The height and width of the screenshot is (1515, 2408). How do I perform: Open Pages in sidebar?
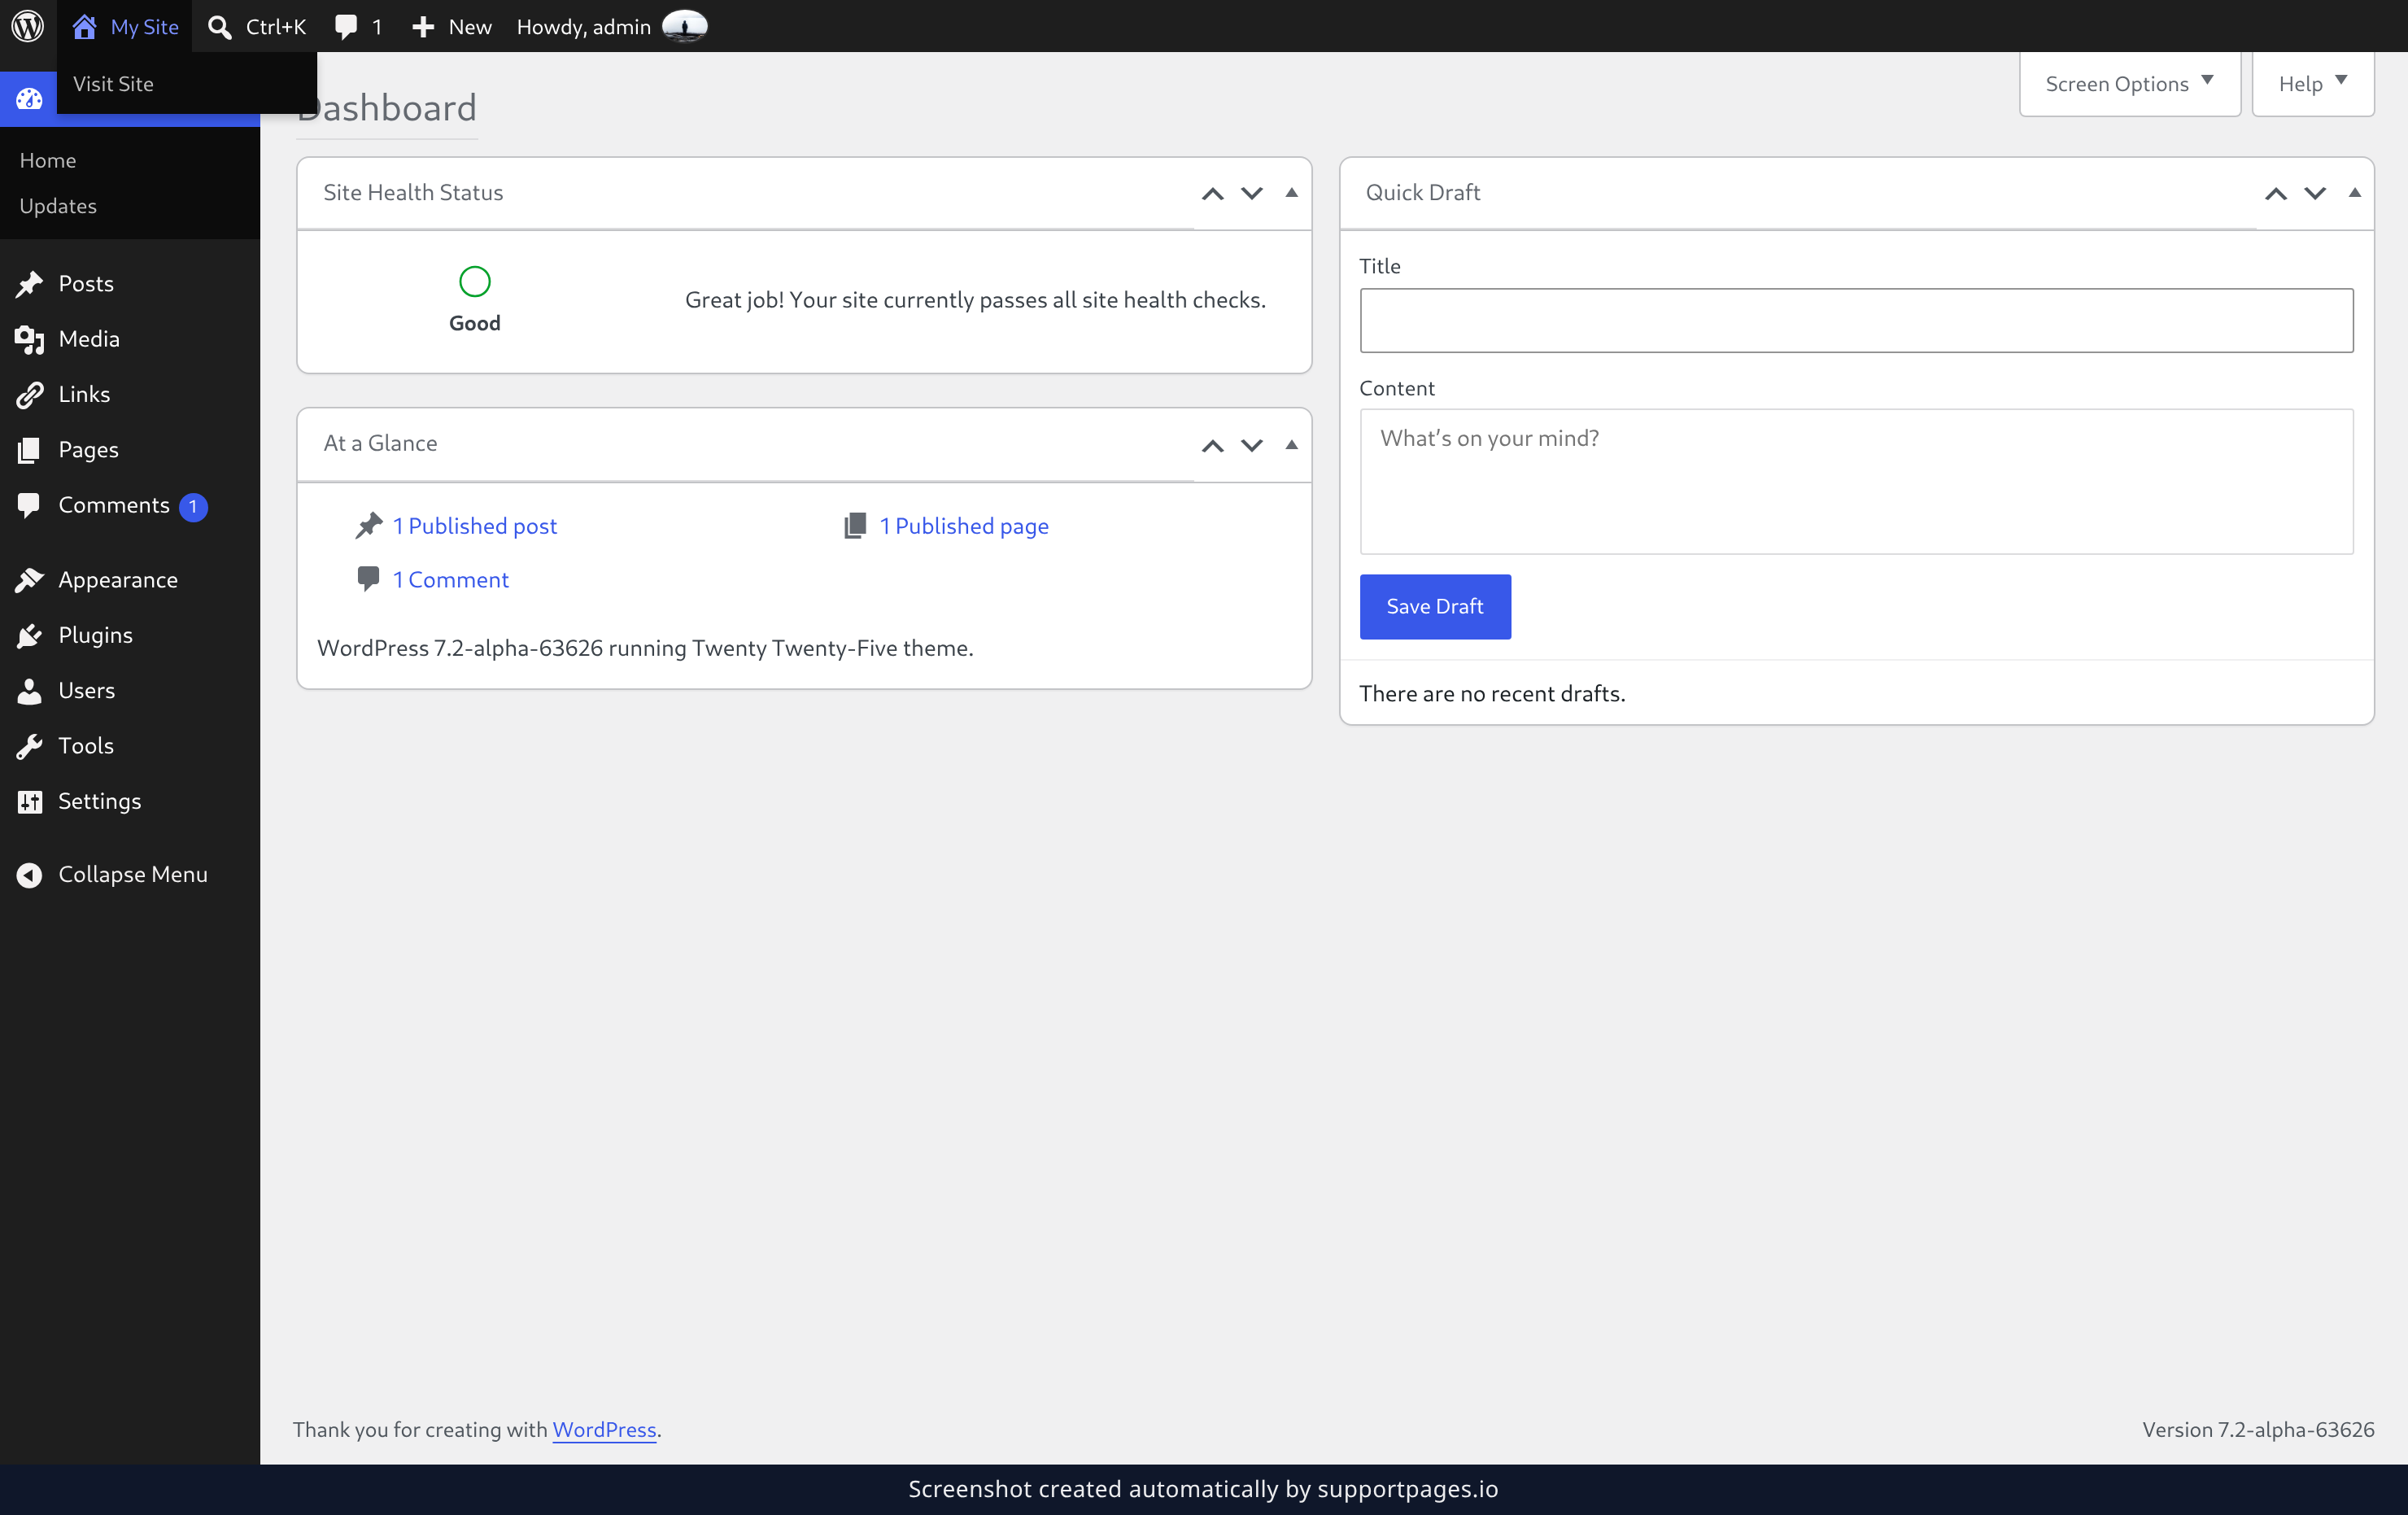[88, 450]
